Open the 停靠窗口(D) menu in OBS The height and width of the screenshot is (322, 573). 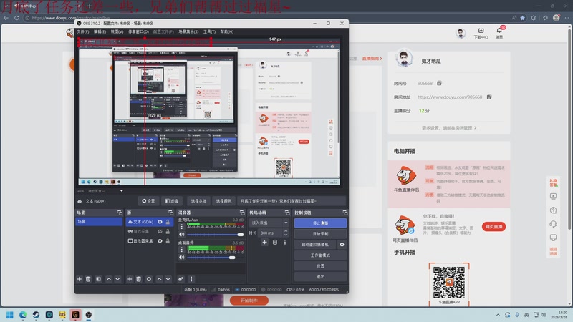(x=138, y=31)
